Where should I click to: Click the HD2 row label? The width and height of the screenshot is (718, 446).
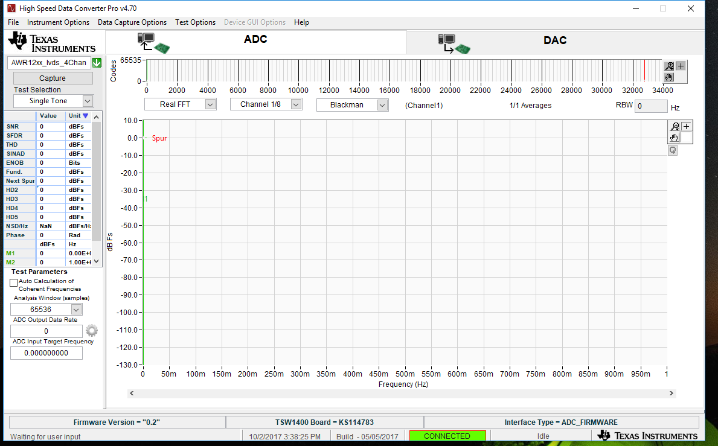coord(12,190)
